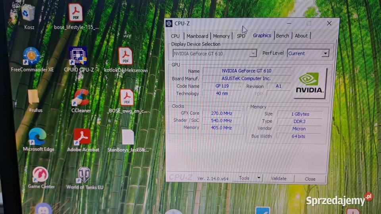Click the 64 bits bus width value
This screenshot has width=381, height=214.
coord(298,136)
